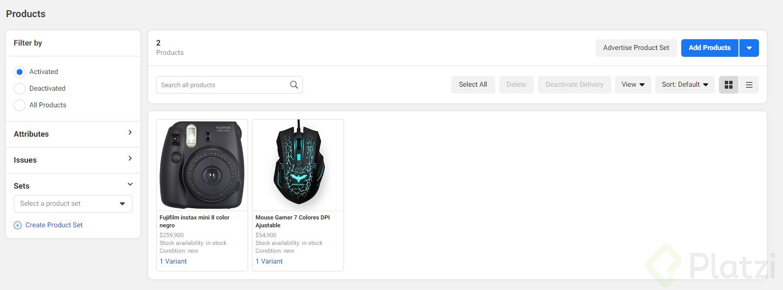The image size is (783, 290).
Task: Click the plus icon beside Create Product Set
Action: (x=18, y=225)
